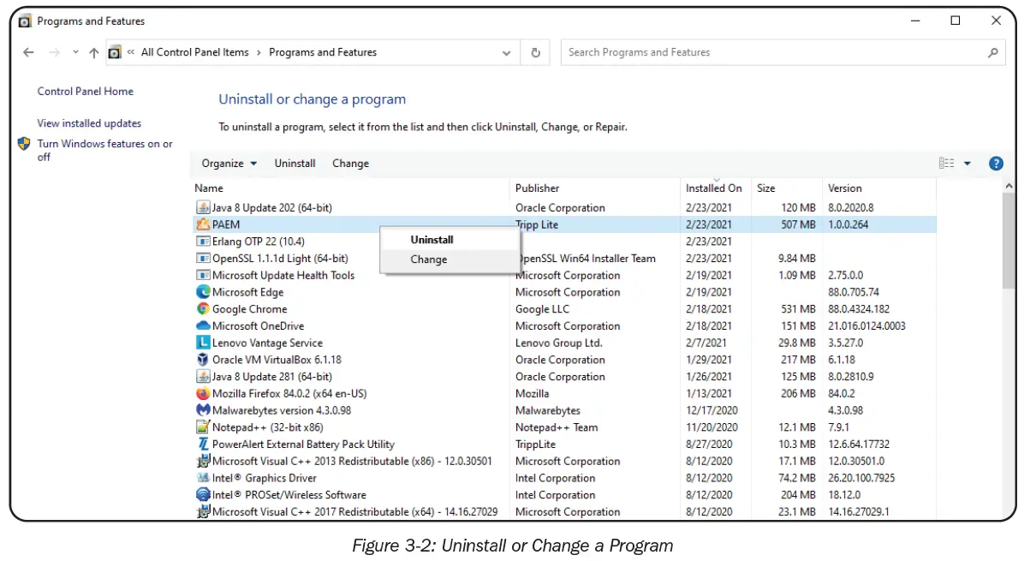Open the View installed updates link

point(88,122)
